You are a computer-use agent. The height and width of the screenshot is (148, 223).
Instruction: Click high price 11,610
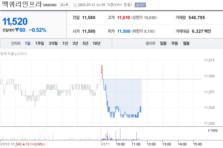124,18
